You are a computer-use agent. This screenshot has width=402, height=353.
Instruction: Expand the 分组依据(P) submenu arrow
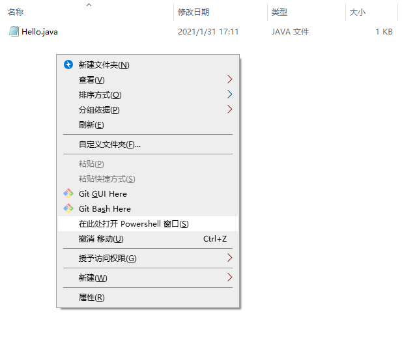[x=229, y=109]
